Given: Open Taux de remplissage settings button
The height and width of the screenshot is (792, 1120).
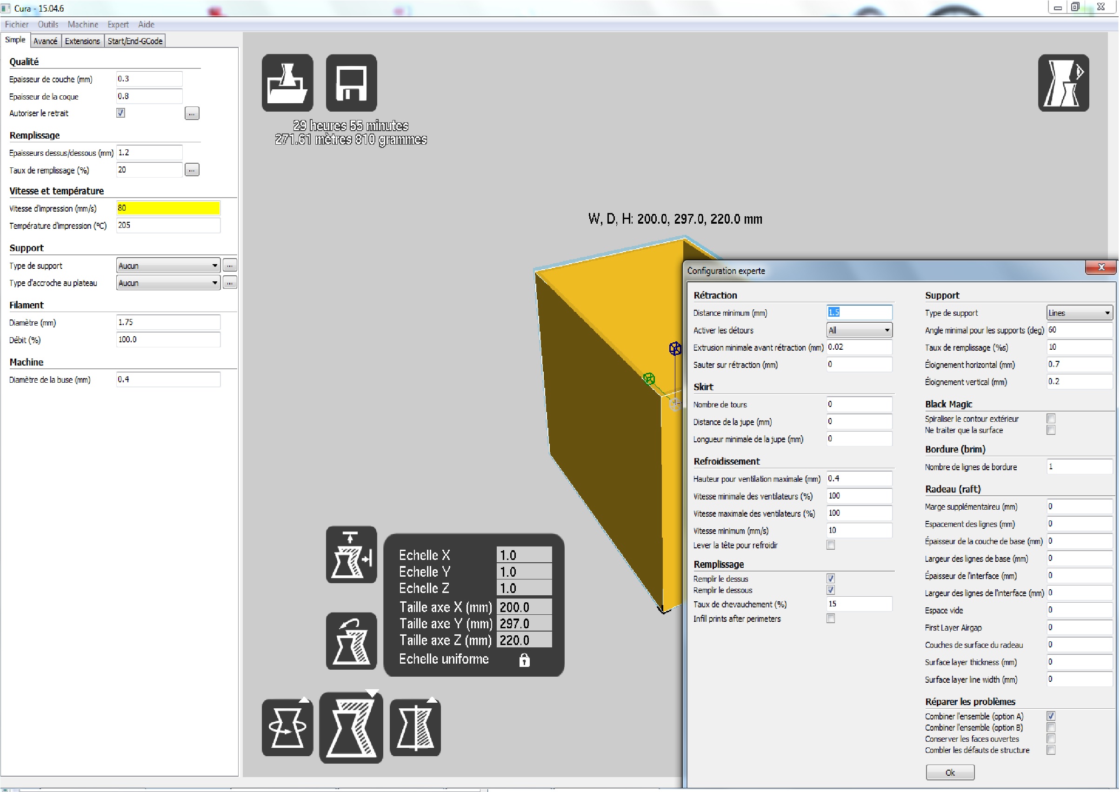Looking at the screenshot, I should click(192, 170).
